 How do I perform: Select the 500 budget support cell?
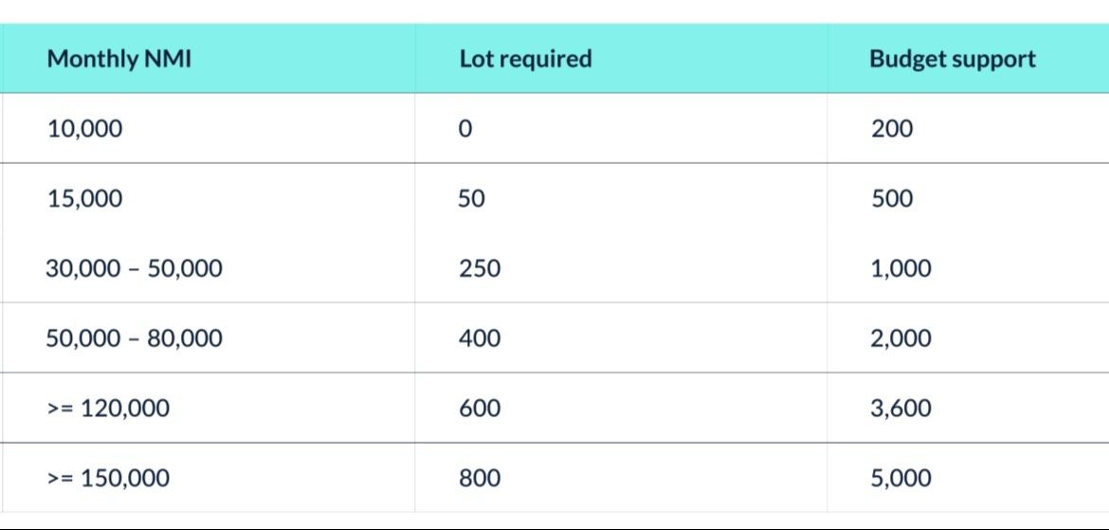[891, 198]
